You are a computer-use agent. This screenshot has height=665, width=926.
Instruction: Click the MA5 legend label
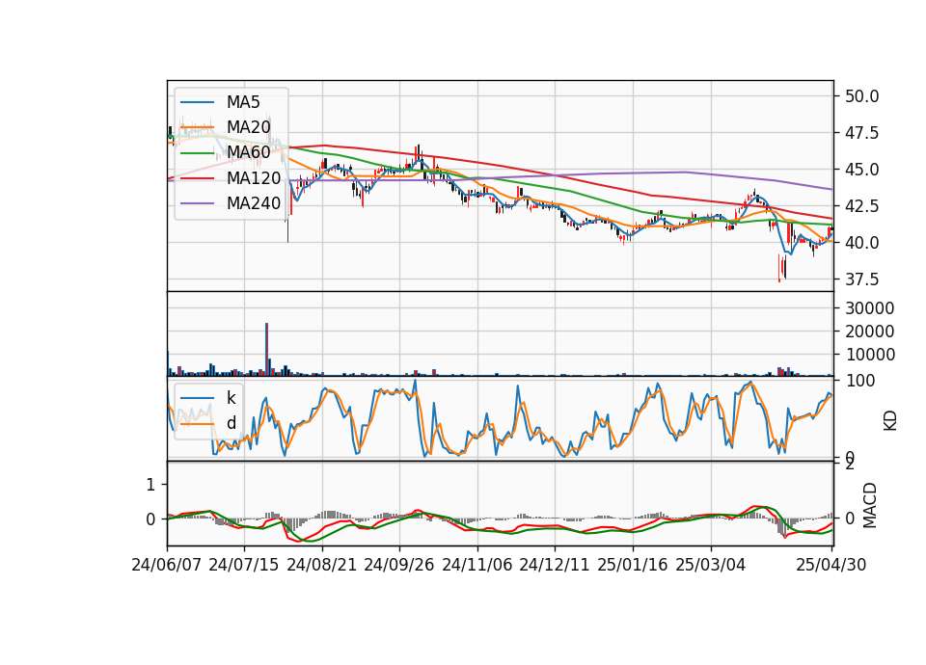point(243,102)
